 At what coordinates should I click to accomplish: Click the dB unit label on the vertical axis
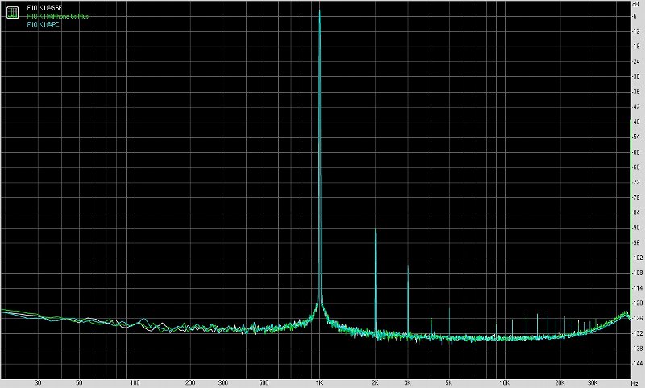point(635,4)
